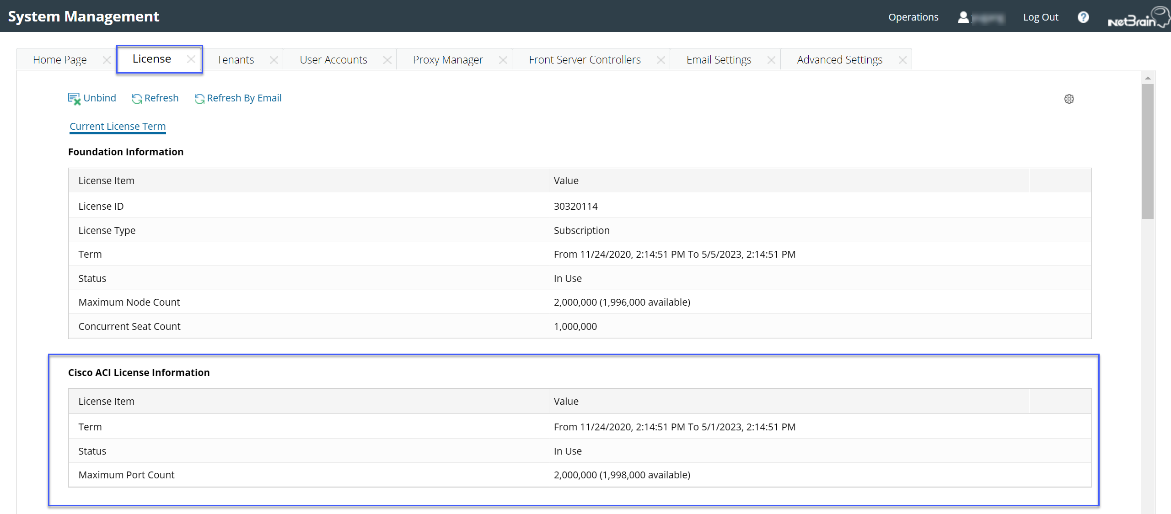
Task: Close the Advanced Settings tab
Action: click(x=902, y=60)
